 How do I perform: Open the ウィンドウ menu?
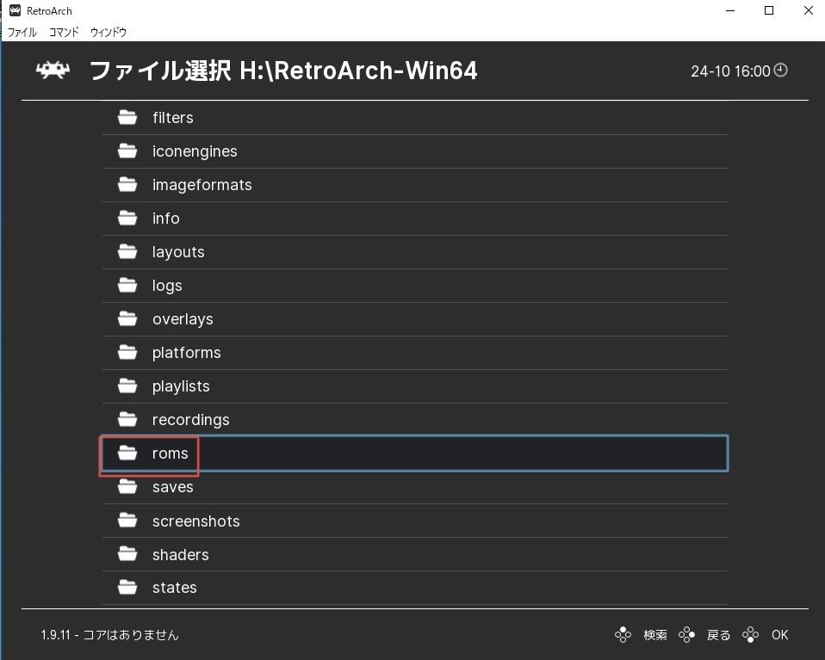[109, 32]
